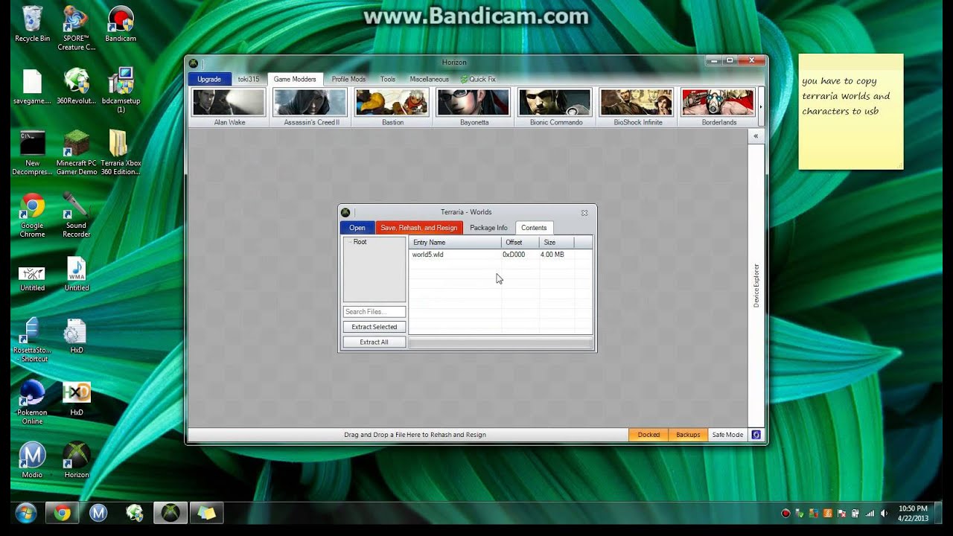Open the Assassin's Creed II modder
The height and width of the screenshot is (536, 953).
[310, 107]
